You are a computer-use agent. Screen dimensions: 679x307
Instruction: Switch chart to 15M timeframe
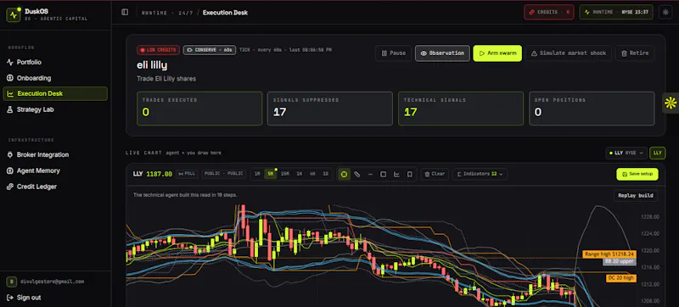[x=284, y=174]
